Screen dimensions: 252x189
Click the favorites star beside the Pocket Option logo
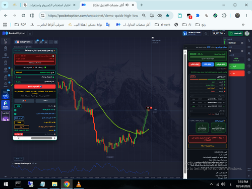coord(30,33)
